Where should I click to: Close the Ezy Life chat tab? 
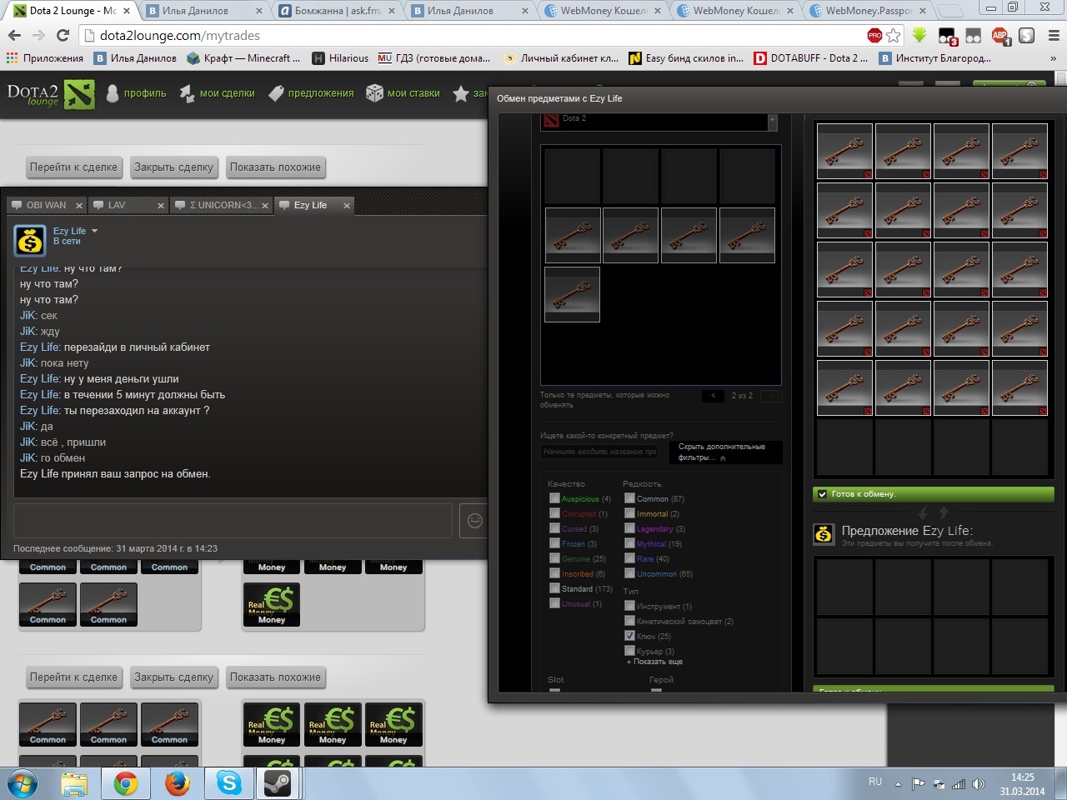347,205
